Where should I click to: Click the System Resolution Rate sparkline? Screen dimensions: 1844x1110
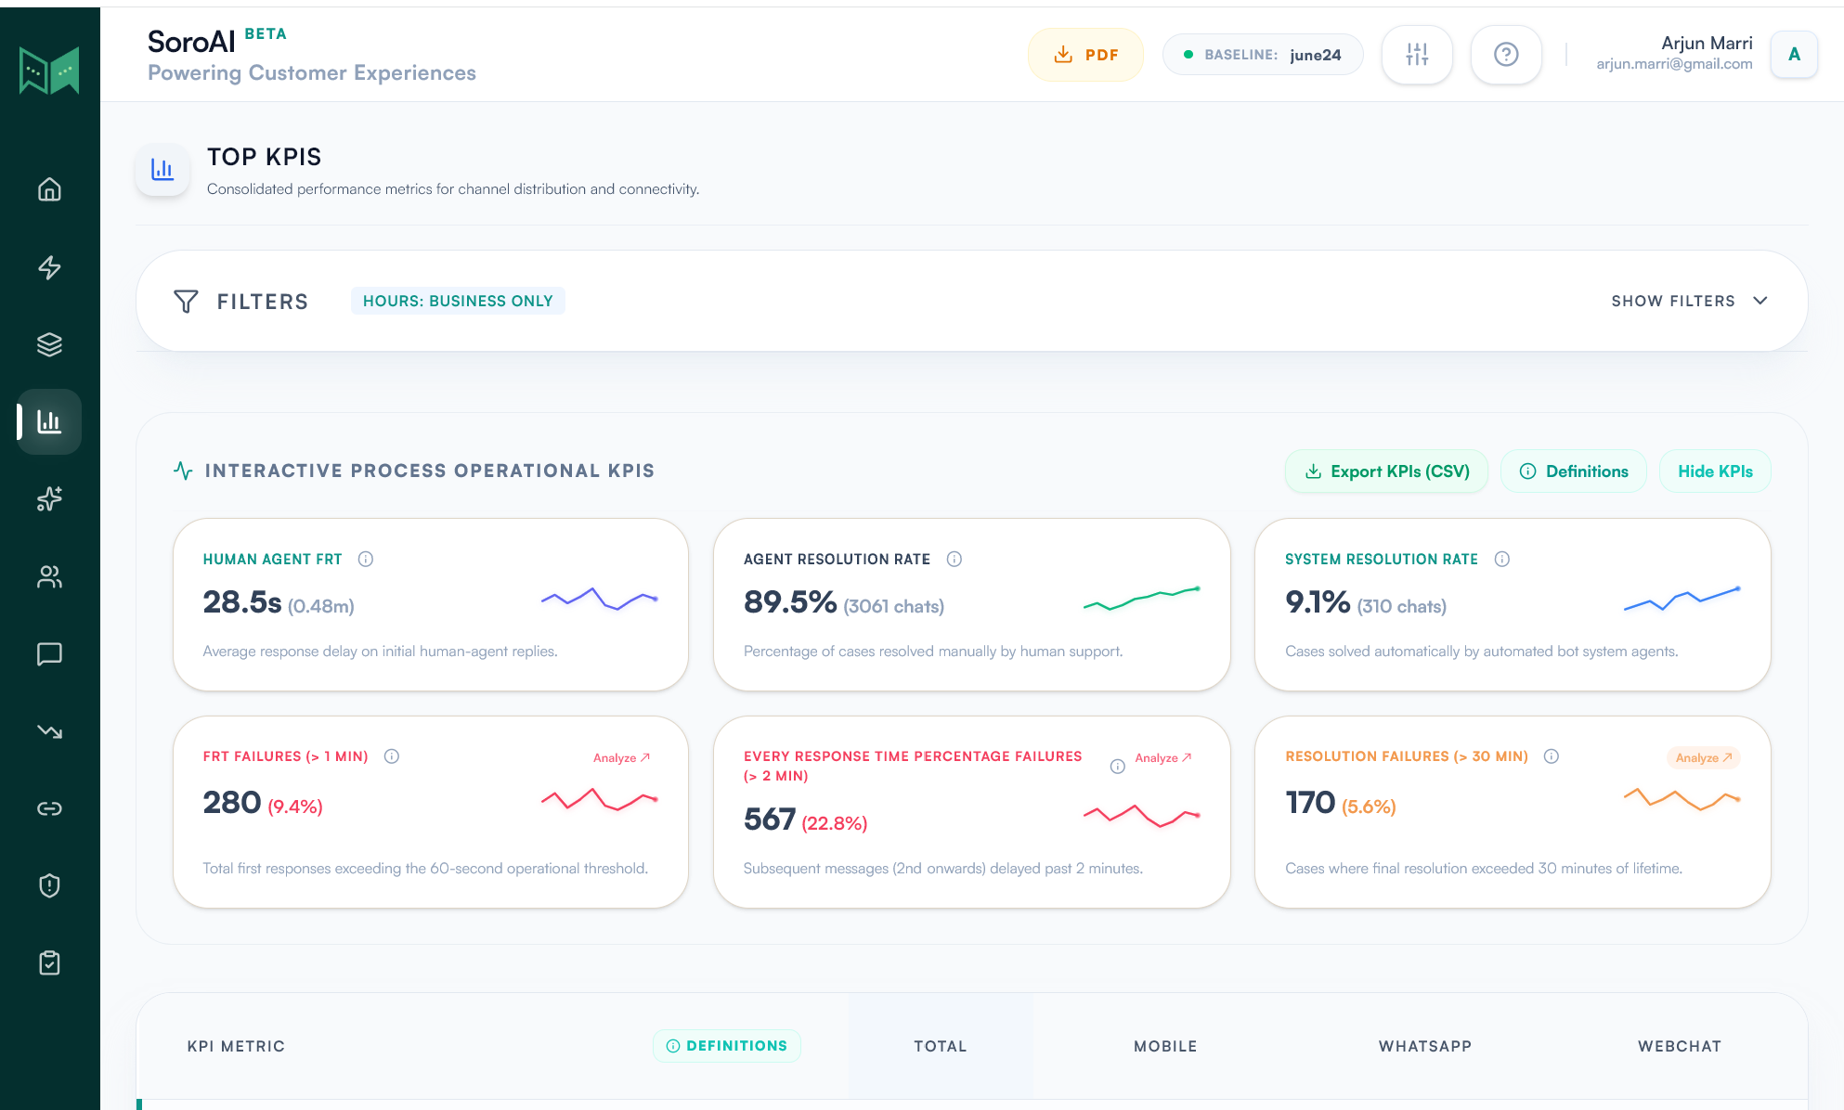pyautogui.click(x=1682, y=599)
